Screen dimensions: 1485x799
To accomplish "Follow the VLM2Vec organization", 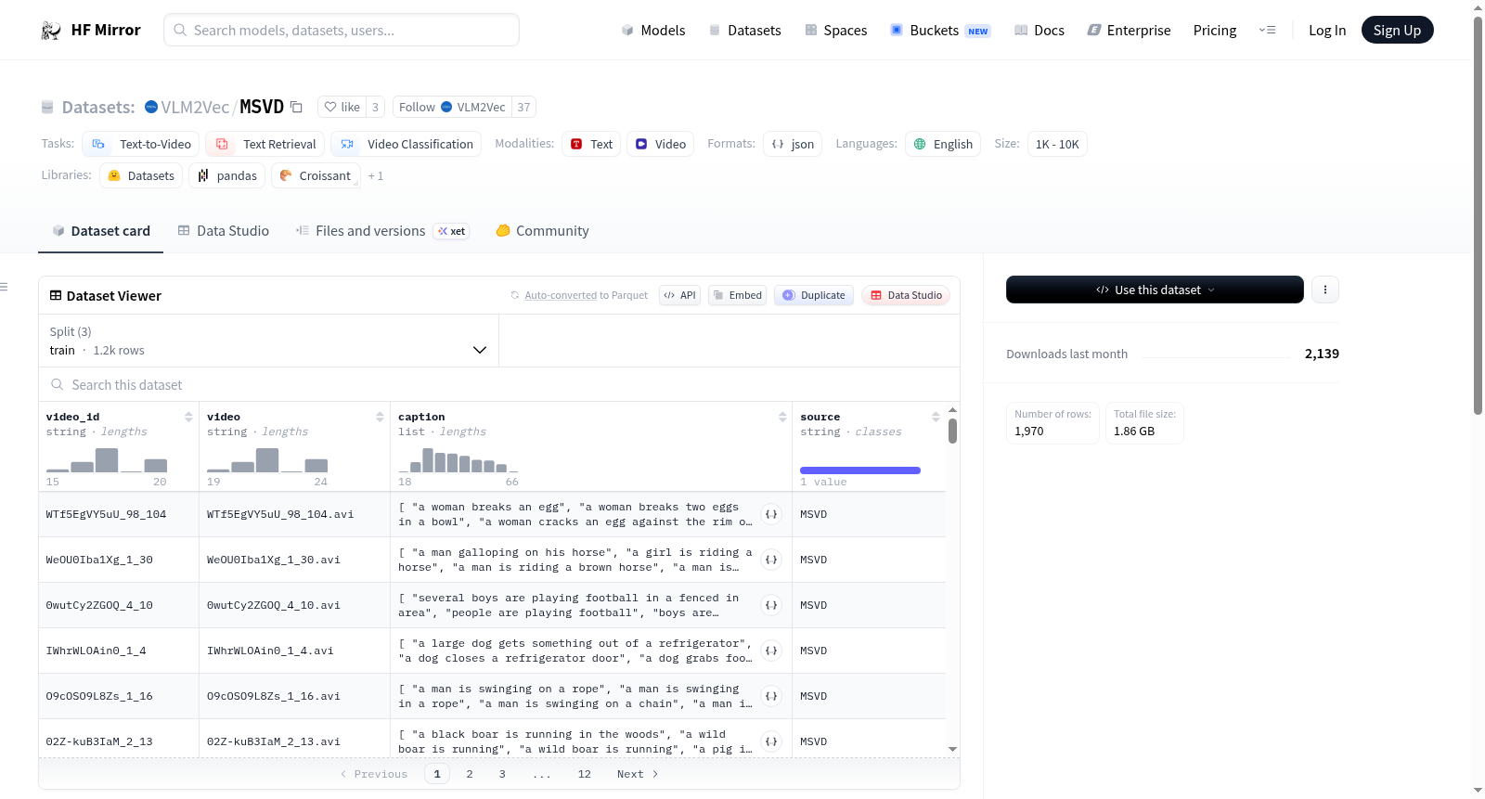I will pos(452,107).
